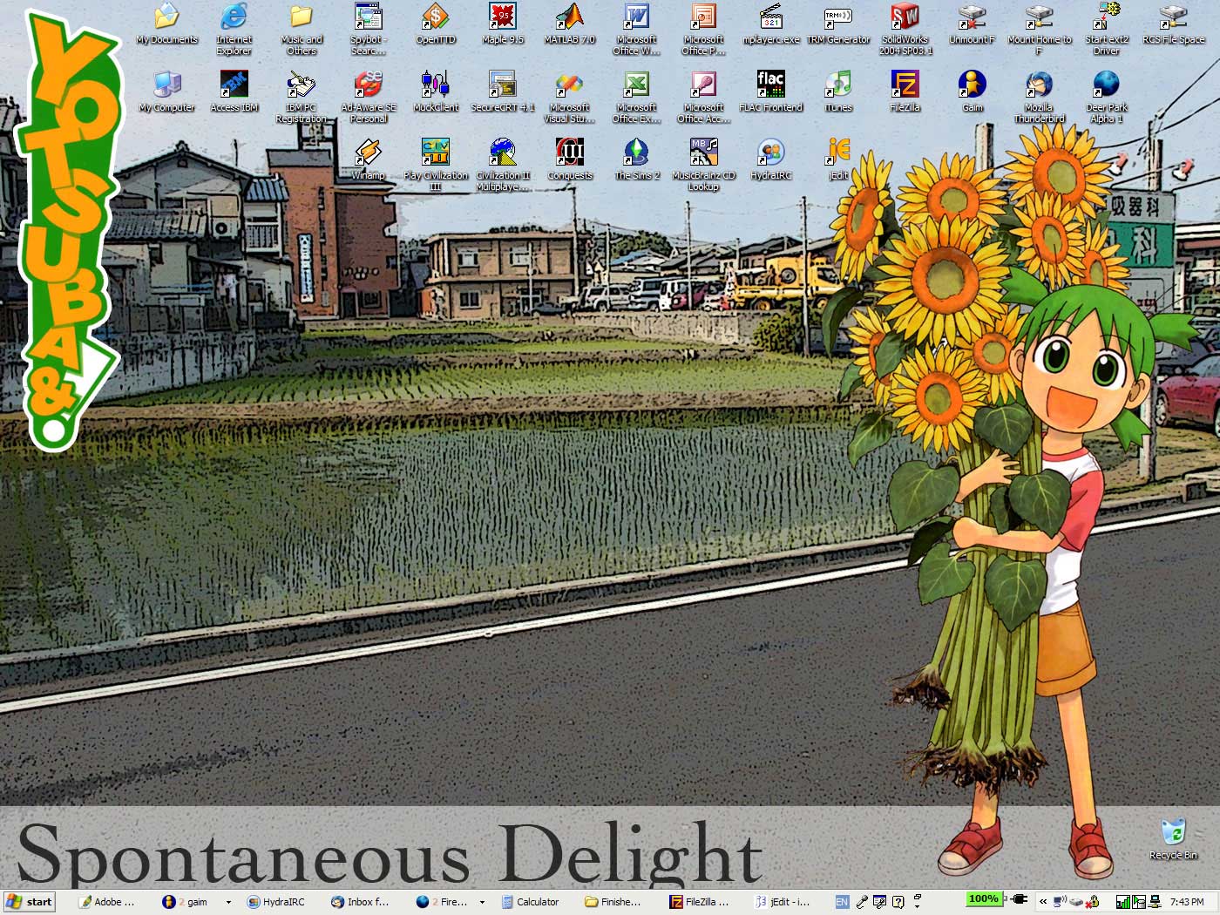Switch to the Finished folder taskbar button
This screenshot has height=915, width=1220.
(613, 902)
